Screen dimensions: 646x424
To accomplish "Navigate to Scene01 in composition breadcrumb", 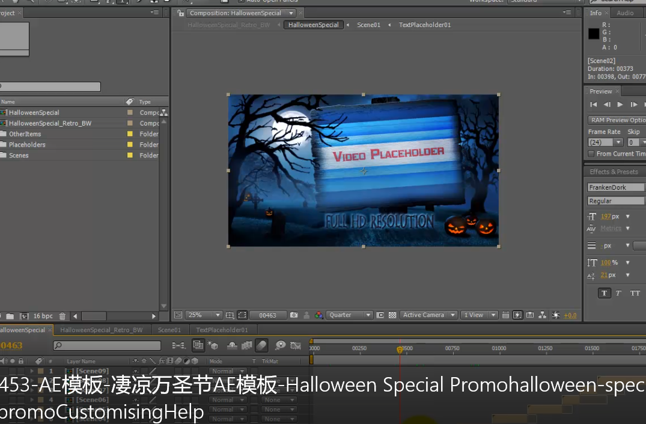I will 369,25.
